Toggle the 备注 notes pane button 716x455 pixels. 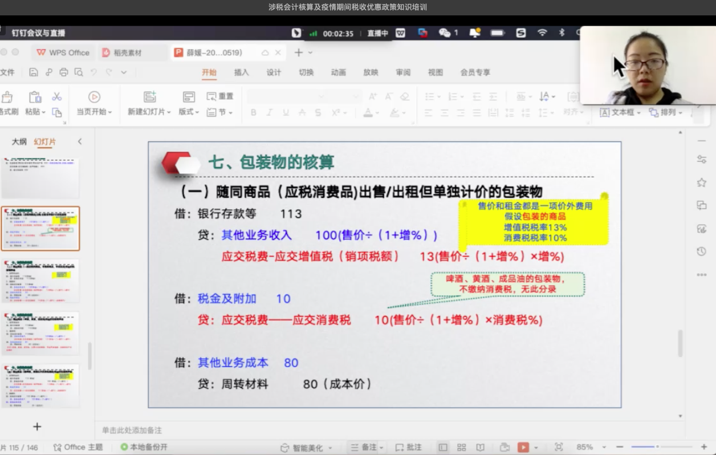tap(367, 448)
